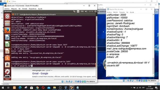
Task: Expand the File Explorer quick access toolbar dropdown
Action: pyautogui.click(x=9, y=1)
